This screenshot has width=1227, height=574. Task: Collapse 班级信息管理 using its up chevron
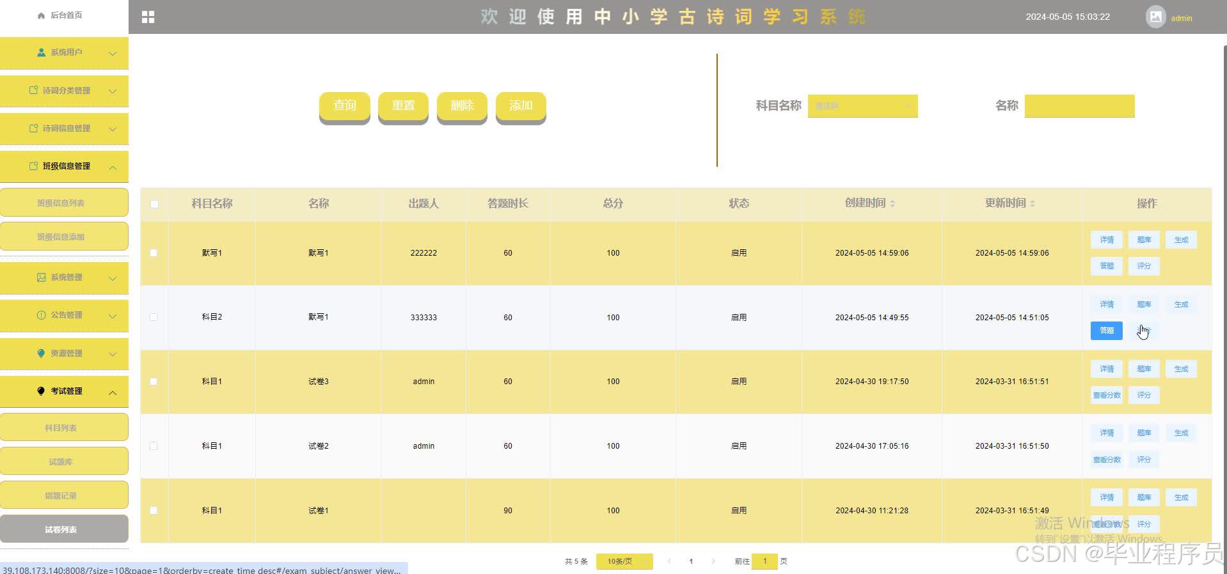[113, 167]
